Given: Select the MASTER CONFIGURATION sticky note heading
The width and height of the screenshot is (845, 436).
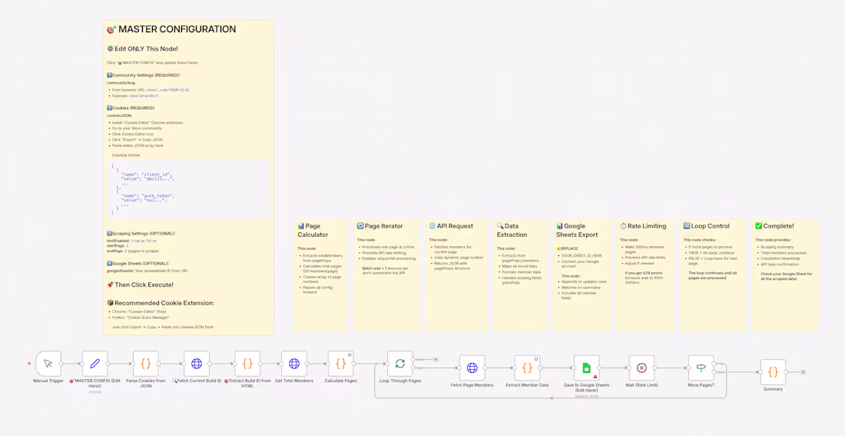Looking at the screenshot, I should point(171,30).
